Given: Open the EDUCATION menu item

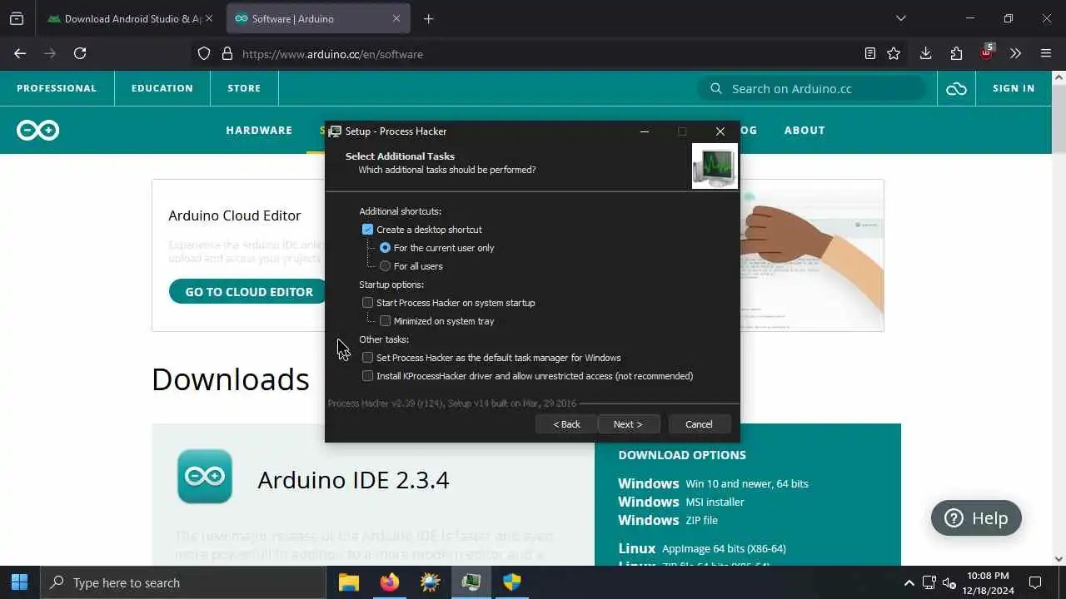Looking at the screenshot, I should [162, 88].
